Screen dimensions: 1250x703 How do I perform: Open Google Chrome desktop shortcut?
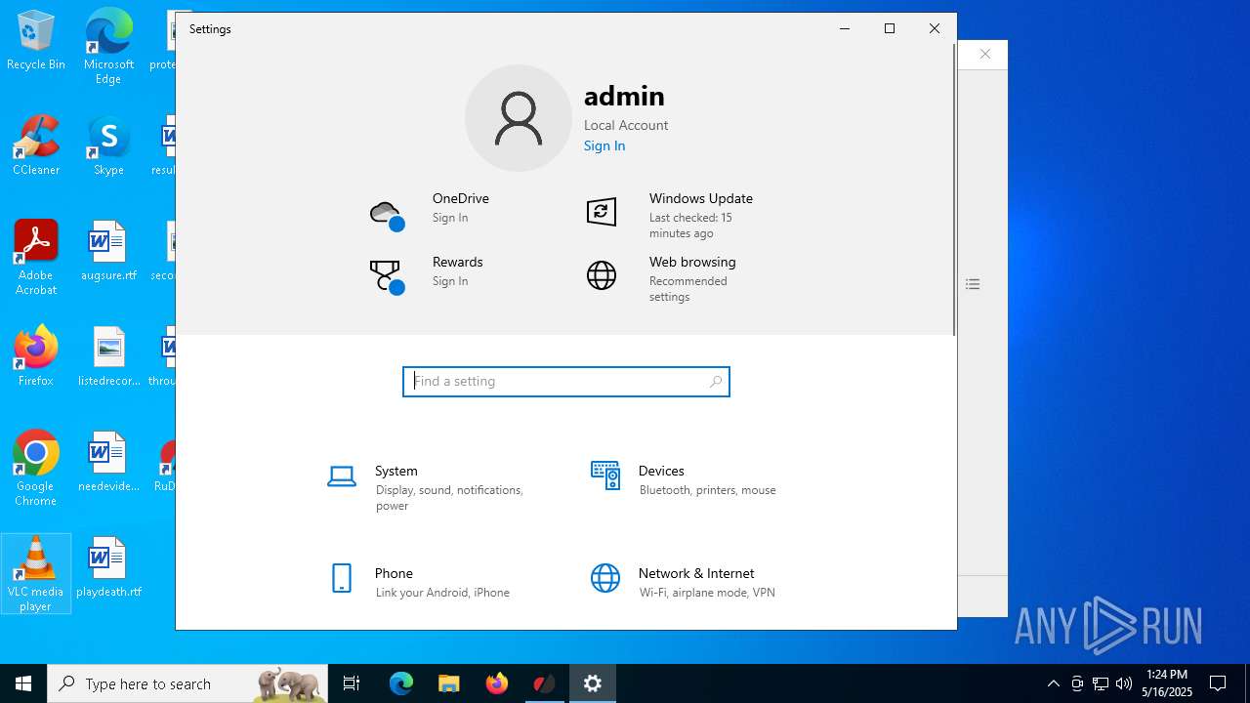click(36, 469)
